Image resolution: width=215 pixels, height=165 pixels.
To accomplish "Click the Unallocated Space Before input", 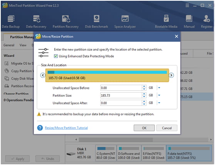I will pyautogui.click(x=121, y=88).
